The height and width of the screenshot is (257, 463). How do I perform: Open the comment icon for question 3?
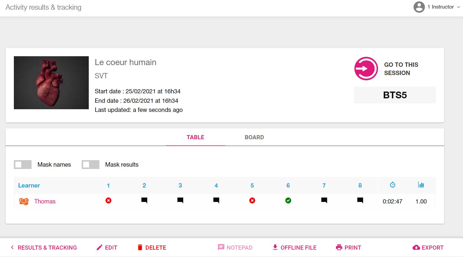pyautogui.click(x=180, y=200)
